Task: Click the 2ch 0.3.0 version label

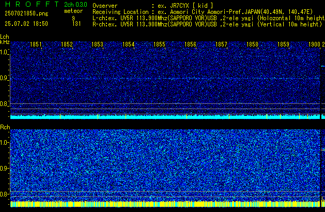Action: (75, 5)
